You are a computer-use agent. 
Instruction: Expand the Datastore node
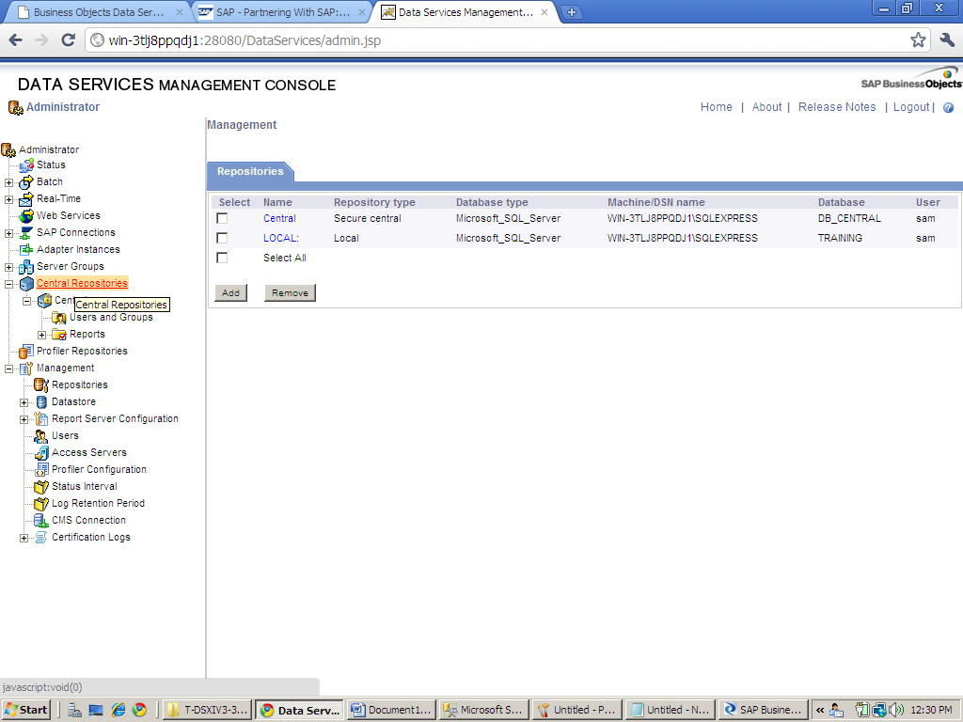click(24, 402)
